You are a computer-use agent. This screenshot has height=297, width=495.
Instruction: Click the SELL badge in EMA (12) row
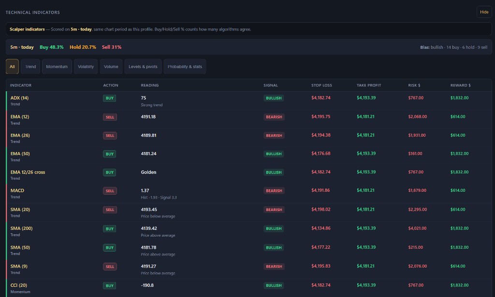coord(110,117)
